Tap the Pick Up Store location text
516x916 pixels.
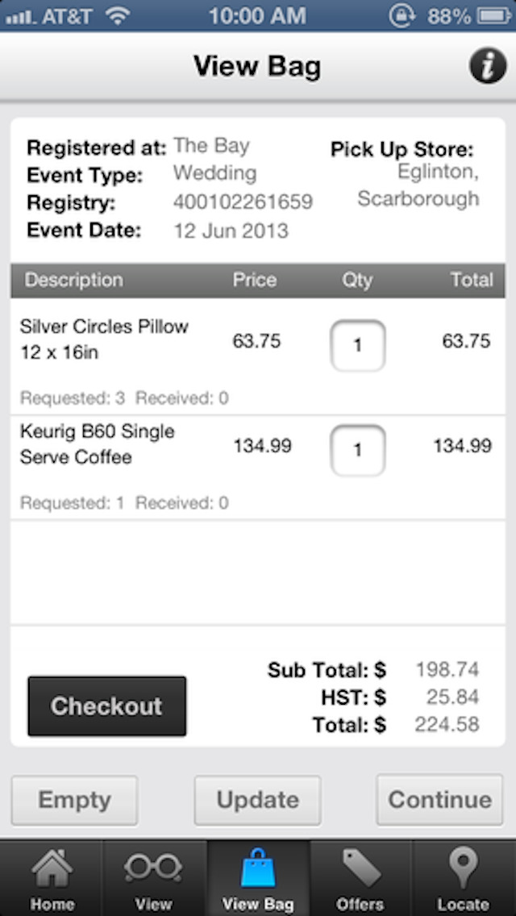coord(418,185)
